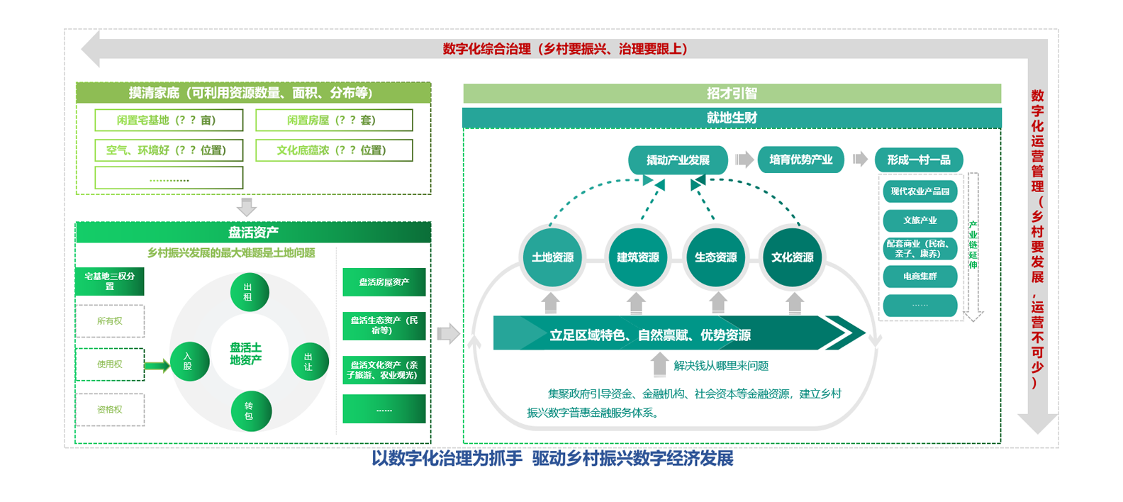Click the 出让 green circle
1123x502 pixels.
click(309, 362)
